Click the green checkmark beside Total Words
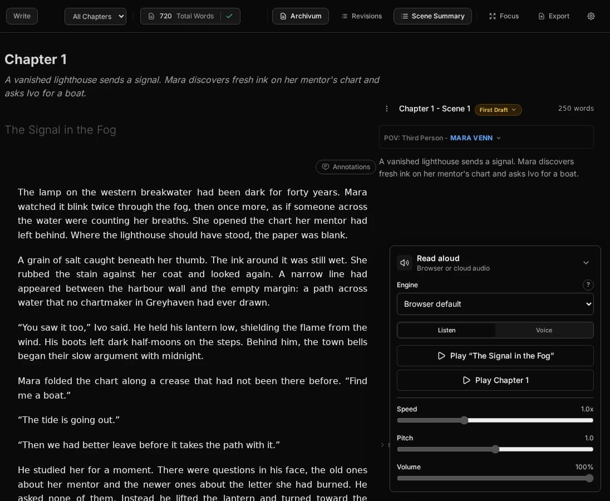 [229, 16]
